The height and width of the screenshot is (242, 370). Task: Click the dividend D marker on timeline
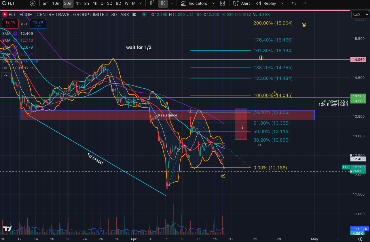click(101, 231)
